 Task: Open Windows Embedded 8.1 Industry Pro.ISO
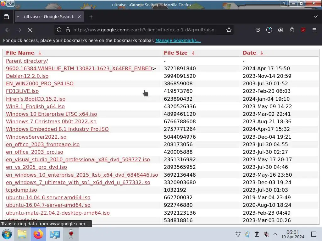point(57,129)
